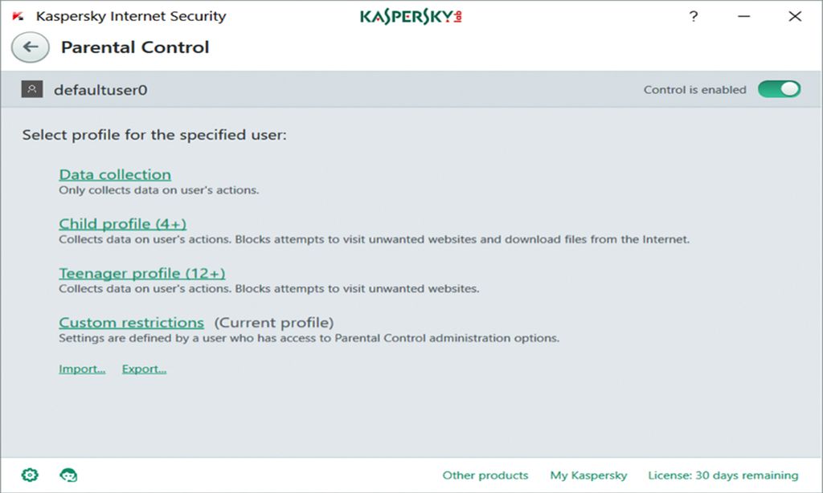The height and width of the screenshot is (493, 823).
Task: Open Custom restrictions settings
Action: click(x=131, y=322)
